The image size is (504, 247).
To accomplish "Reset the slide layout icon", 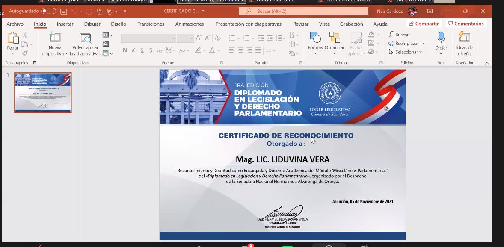I will [105, 44].
